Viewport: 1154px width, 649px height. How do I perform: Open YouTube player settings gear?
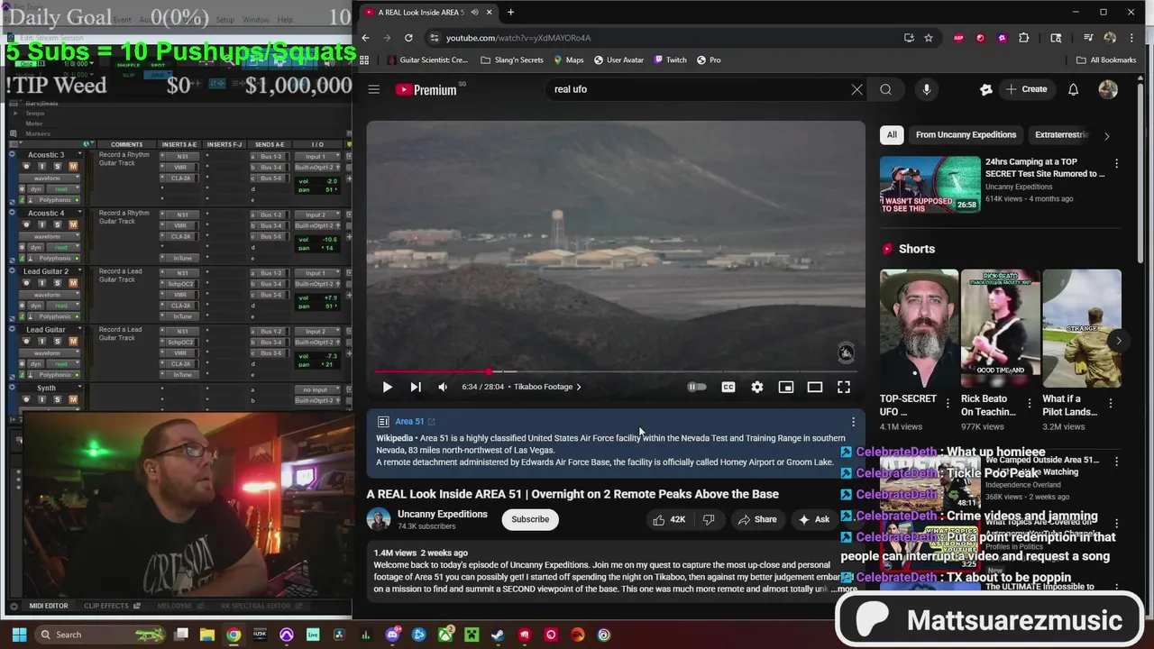coord(757,387)
